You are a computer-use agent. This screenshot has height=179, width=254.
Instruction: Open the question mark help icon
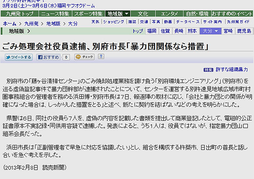click(101, 56)
